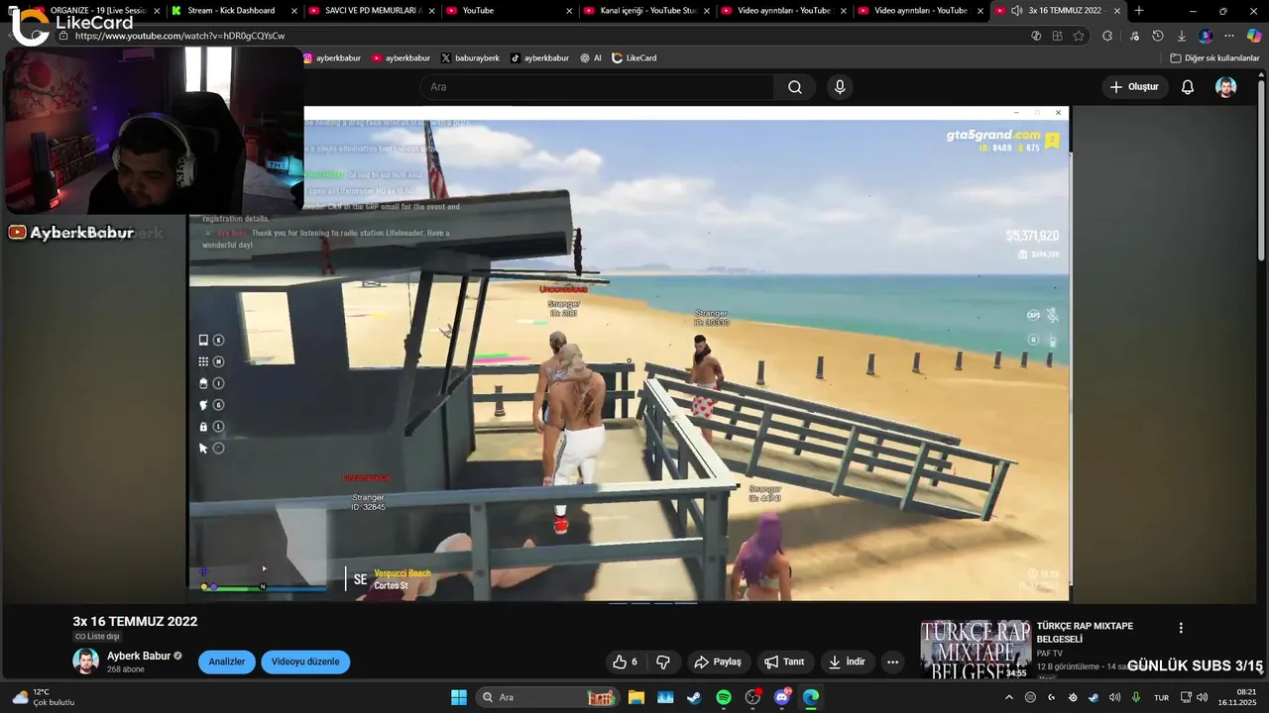1269x713 pixels.
Task: Open the YouTube account avatar menu
Action: click(1226, 87)
